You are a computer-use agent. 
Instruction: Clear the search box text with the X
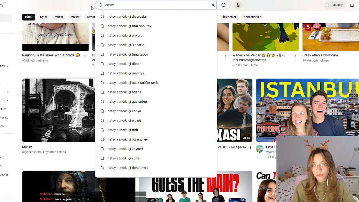[213, 5]
